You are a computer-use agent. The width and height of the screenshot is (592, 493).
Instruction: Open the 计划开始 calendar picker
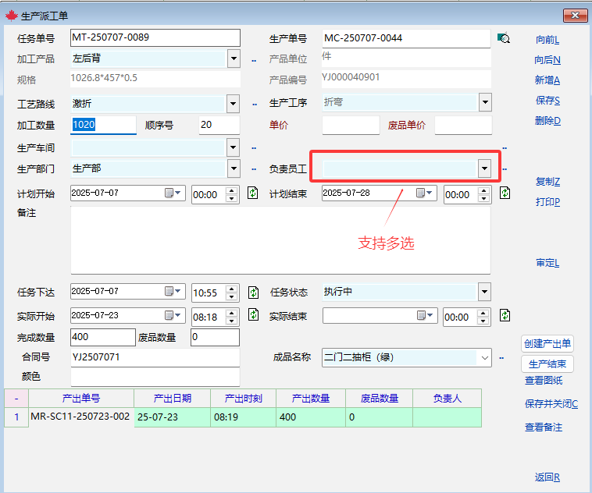click(173, 193)
